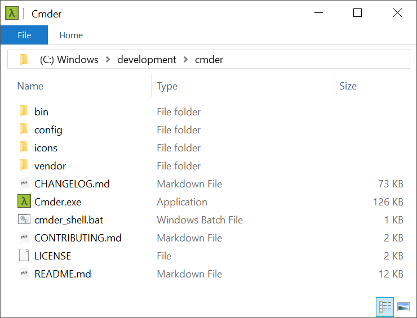Select the config folder icon
Image resolution: width=417 pixels, height=318 pixels.
point(24,129)
